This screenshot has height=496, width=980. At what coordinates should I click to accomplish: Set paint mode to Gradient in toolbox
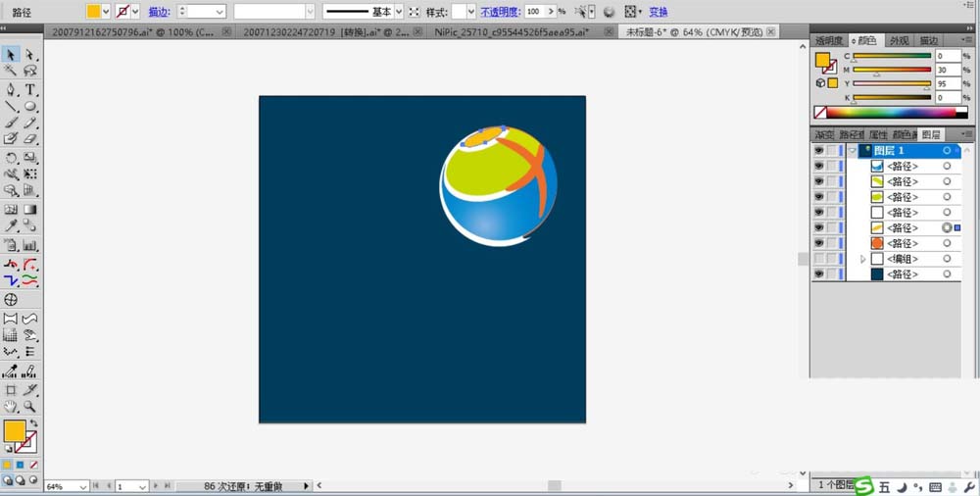click(x=20, y=465)
